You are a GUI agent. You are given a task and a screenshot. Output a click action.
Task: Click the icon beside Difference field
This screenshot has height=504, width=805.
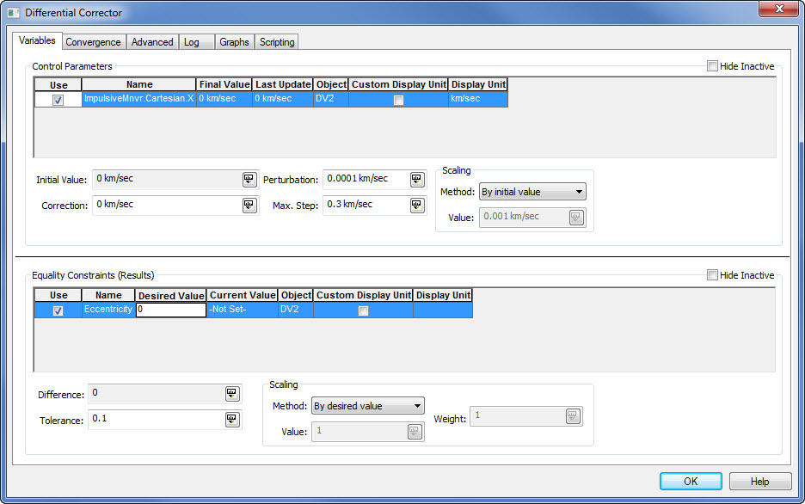[x=231, y=393]
